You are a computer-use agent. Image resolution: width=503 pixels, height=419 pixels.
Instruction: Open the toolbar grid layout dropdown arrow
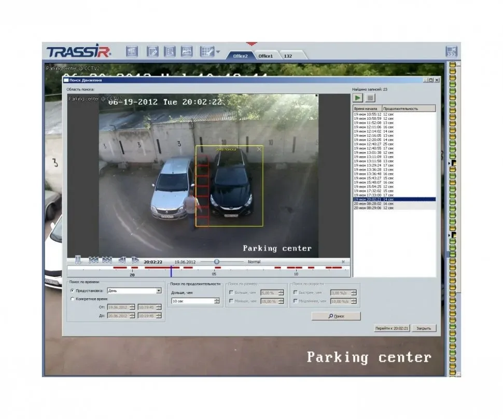click(219, 51)
